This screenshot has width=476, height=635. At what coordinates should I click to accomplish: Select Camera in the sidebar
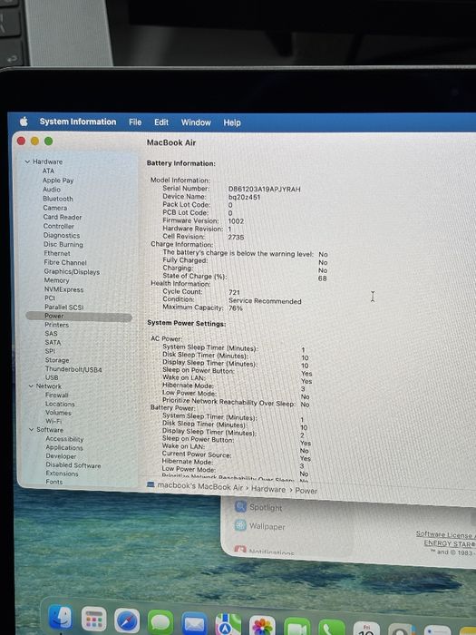[x=55, y=208]
